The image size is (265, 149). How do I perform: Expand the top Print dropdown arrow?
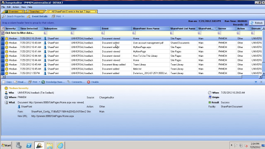click(63, 17)
